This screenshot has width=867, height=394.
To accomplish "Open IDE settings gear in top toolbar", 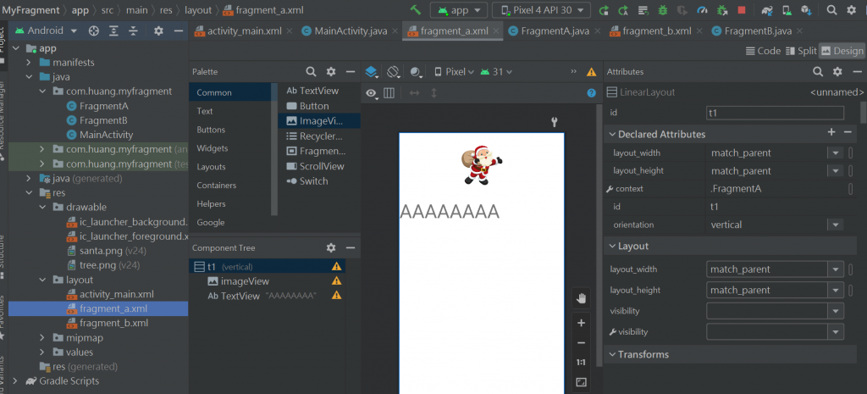I will click(x=852, y=10).
